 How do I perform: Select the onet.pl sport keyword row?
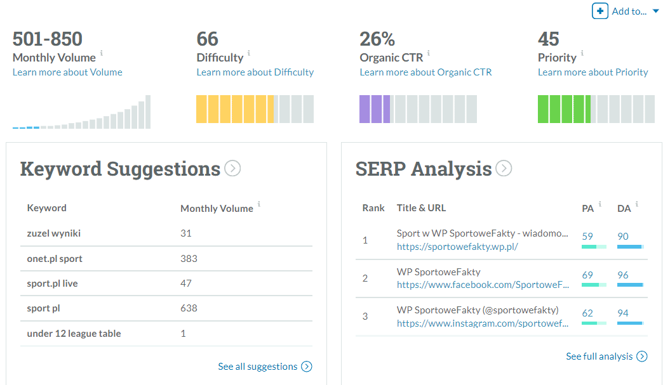click(166, 258)
